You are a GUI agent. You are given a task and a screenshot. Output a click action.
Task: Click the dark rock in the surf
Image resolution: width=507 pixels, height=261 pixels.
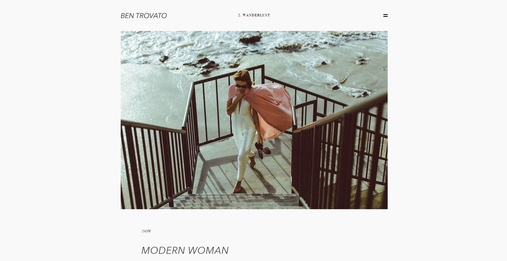click(x=250, y=39)
